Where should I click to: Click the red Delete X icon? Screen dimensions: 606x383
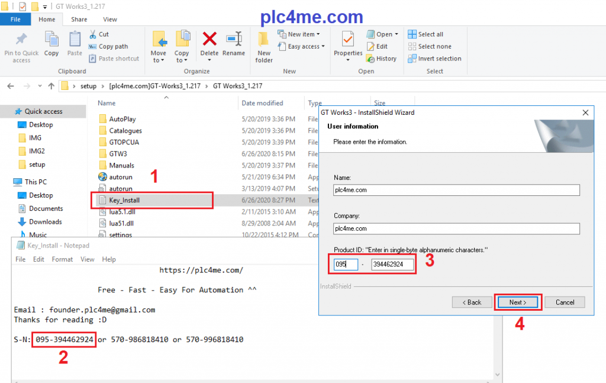[209, 38]
